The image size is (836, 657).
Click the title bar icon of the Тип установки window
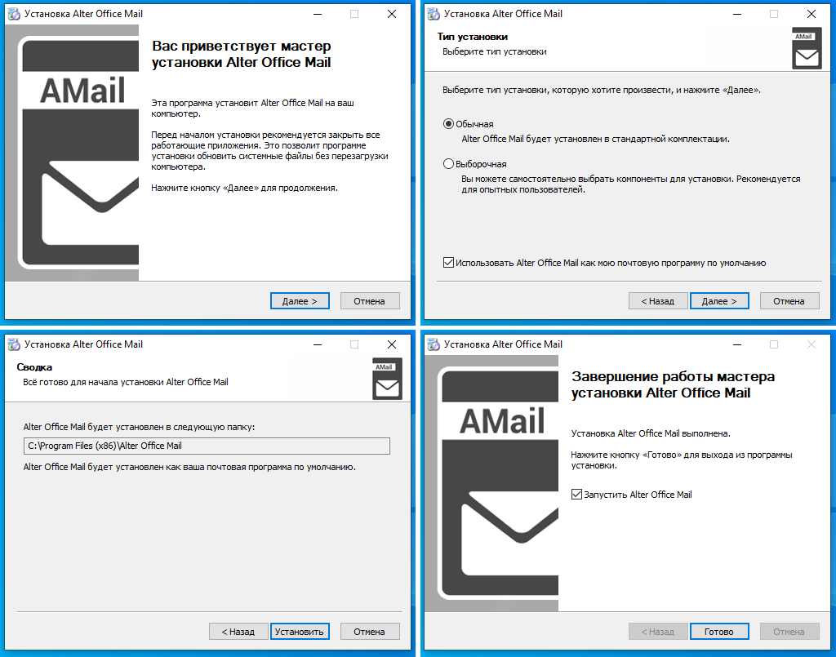(x=434, y=14)
